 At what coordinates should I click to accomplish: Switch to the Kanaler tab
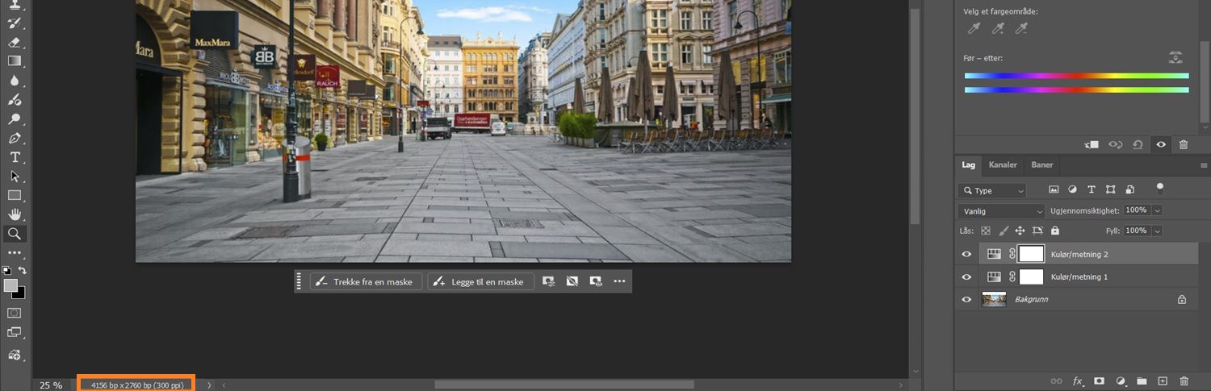[1003, 164]
